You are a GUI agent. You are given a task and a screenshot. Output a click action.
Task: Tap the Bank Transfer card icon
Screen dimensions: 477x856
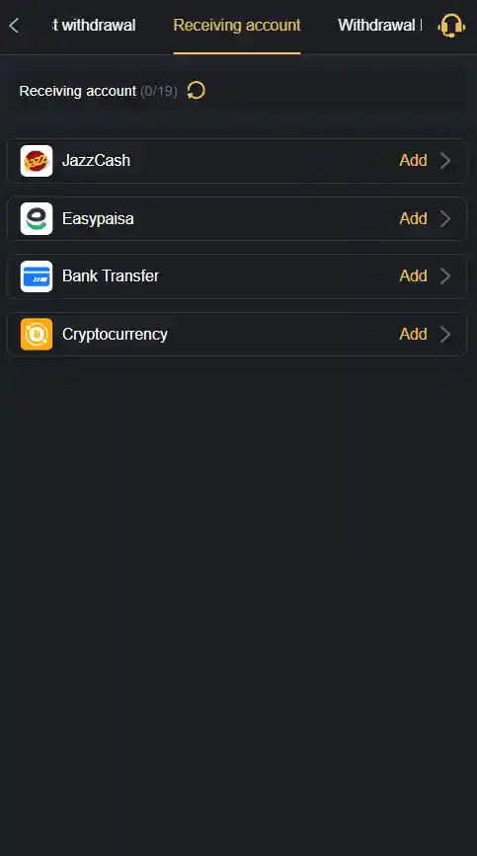[37, 276]
